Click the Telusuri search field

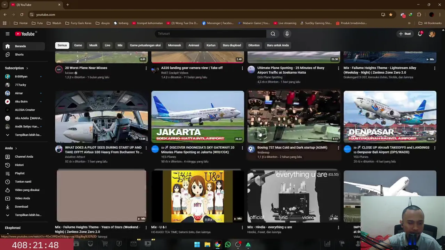coord(210,34)
